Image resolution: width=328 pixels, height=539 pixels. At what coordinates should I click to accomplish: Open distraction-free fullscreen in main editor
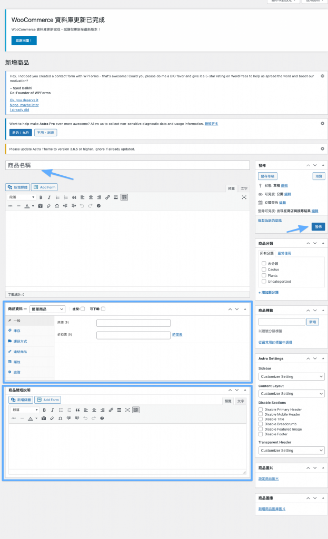pos(244,197)
